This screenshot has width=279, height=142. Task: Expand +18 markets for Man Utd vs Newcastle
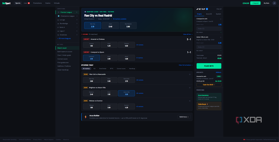pos(139,80)
